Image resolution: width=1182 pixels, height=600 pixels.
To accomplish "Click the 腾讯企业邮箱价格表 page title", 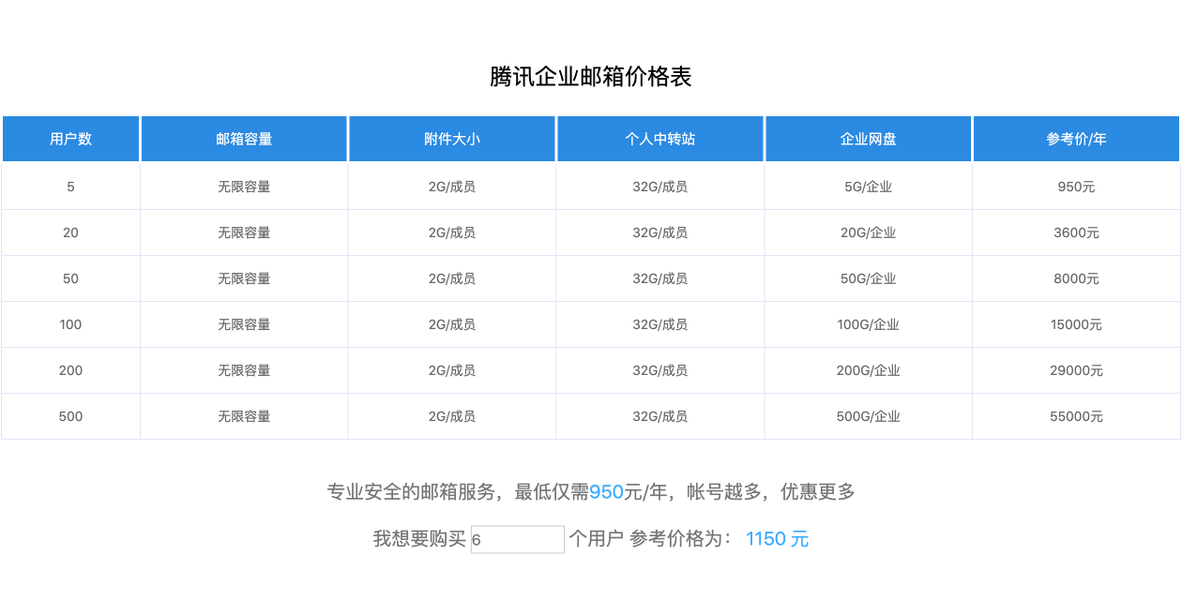I will click(591, 77).
